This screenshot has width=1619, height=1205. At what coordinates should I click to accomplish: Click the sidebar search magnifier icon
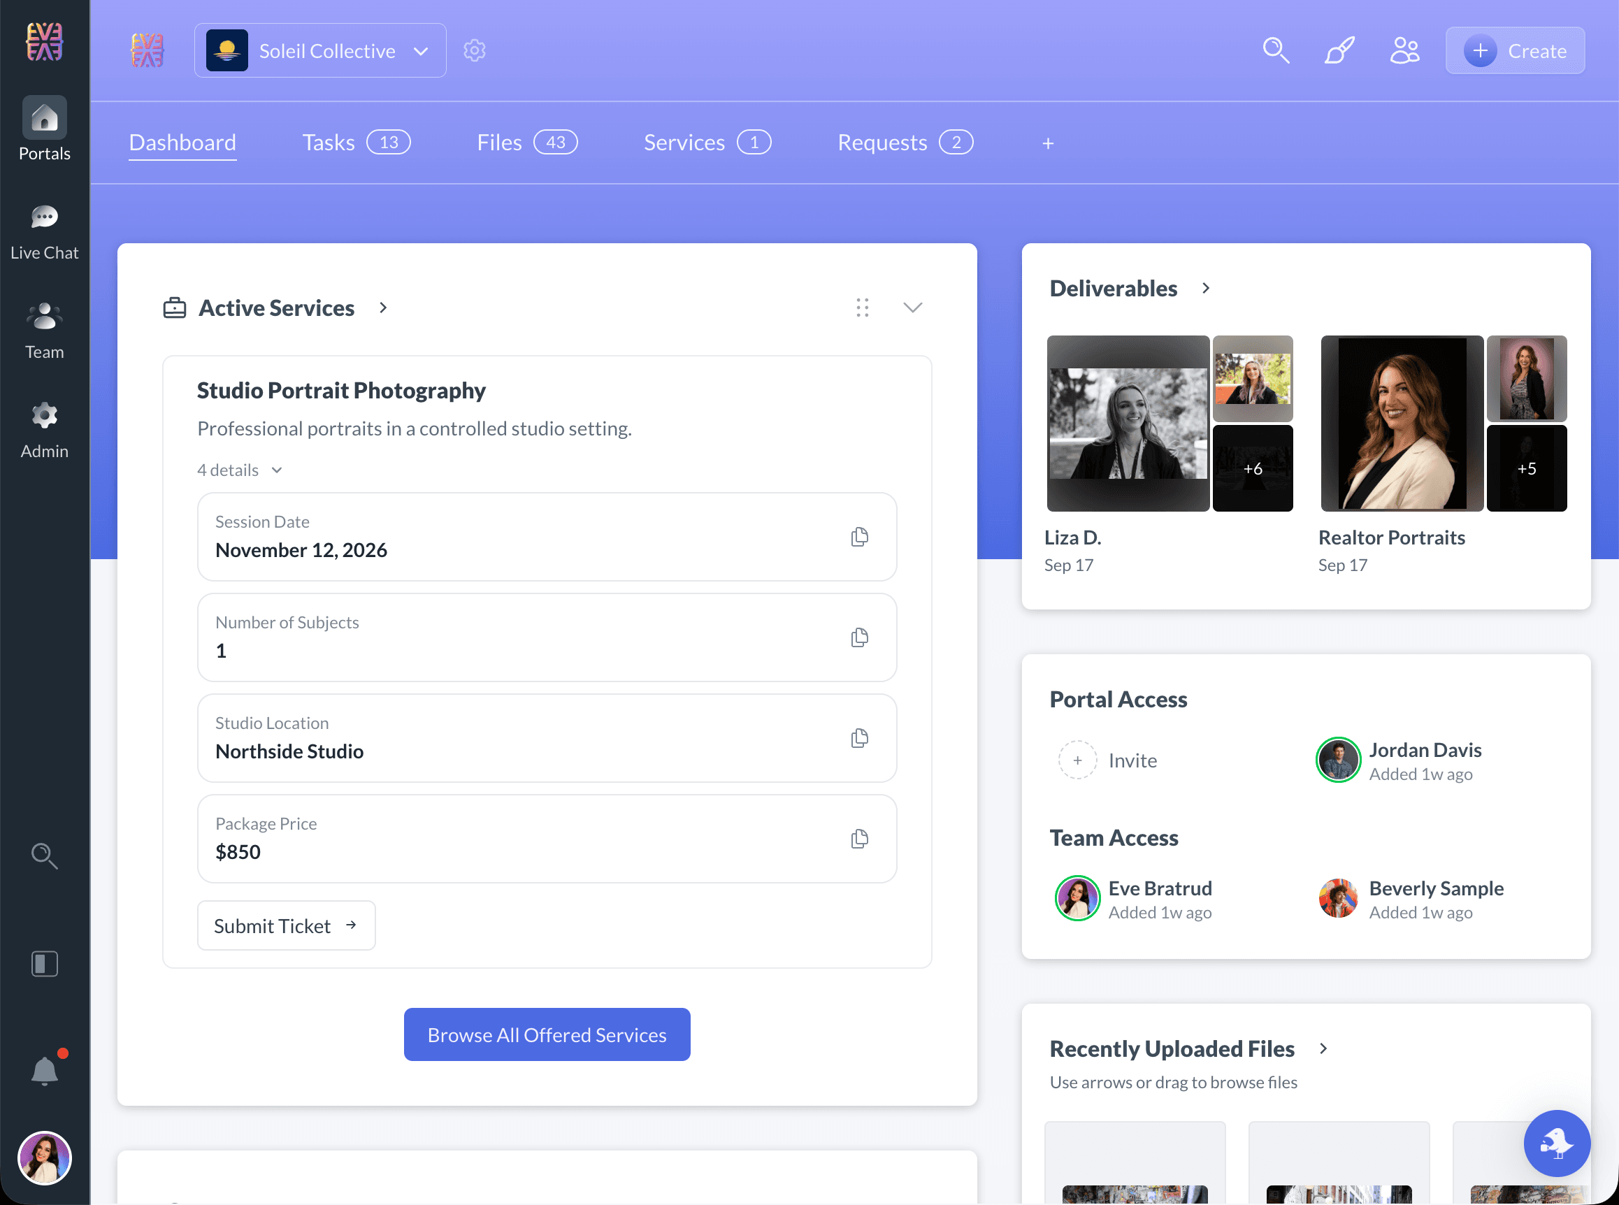pyautogui.click(x=45, y=856)
